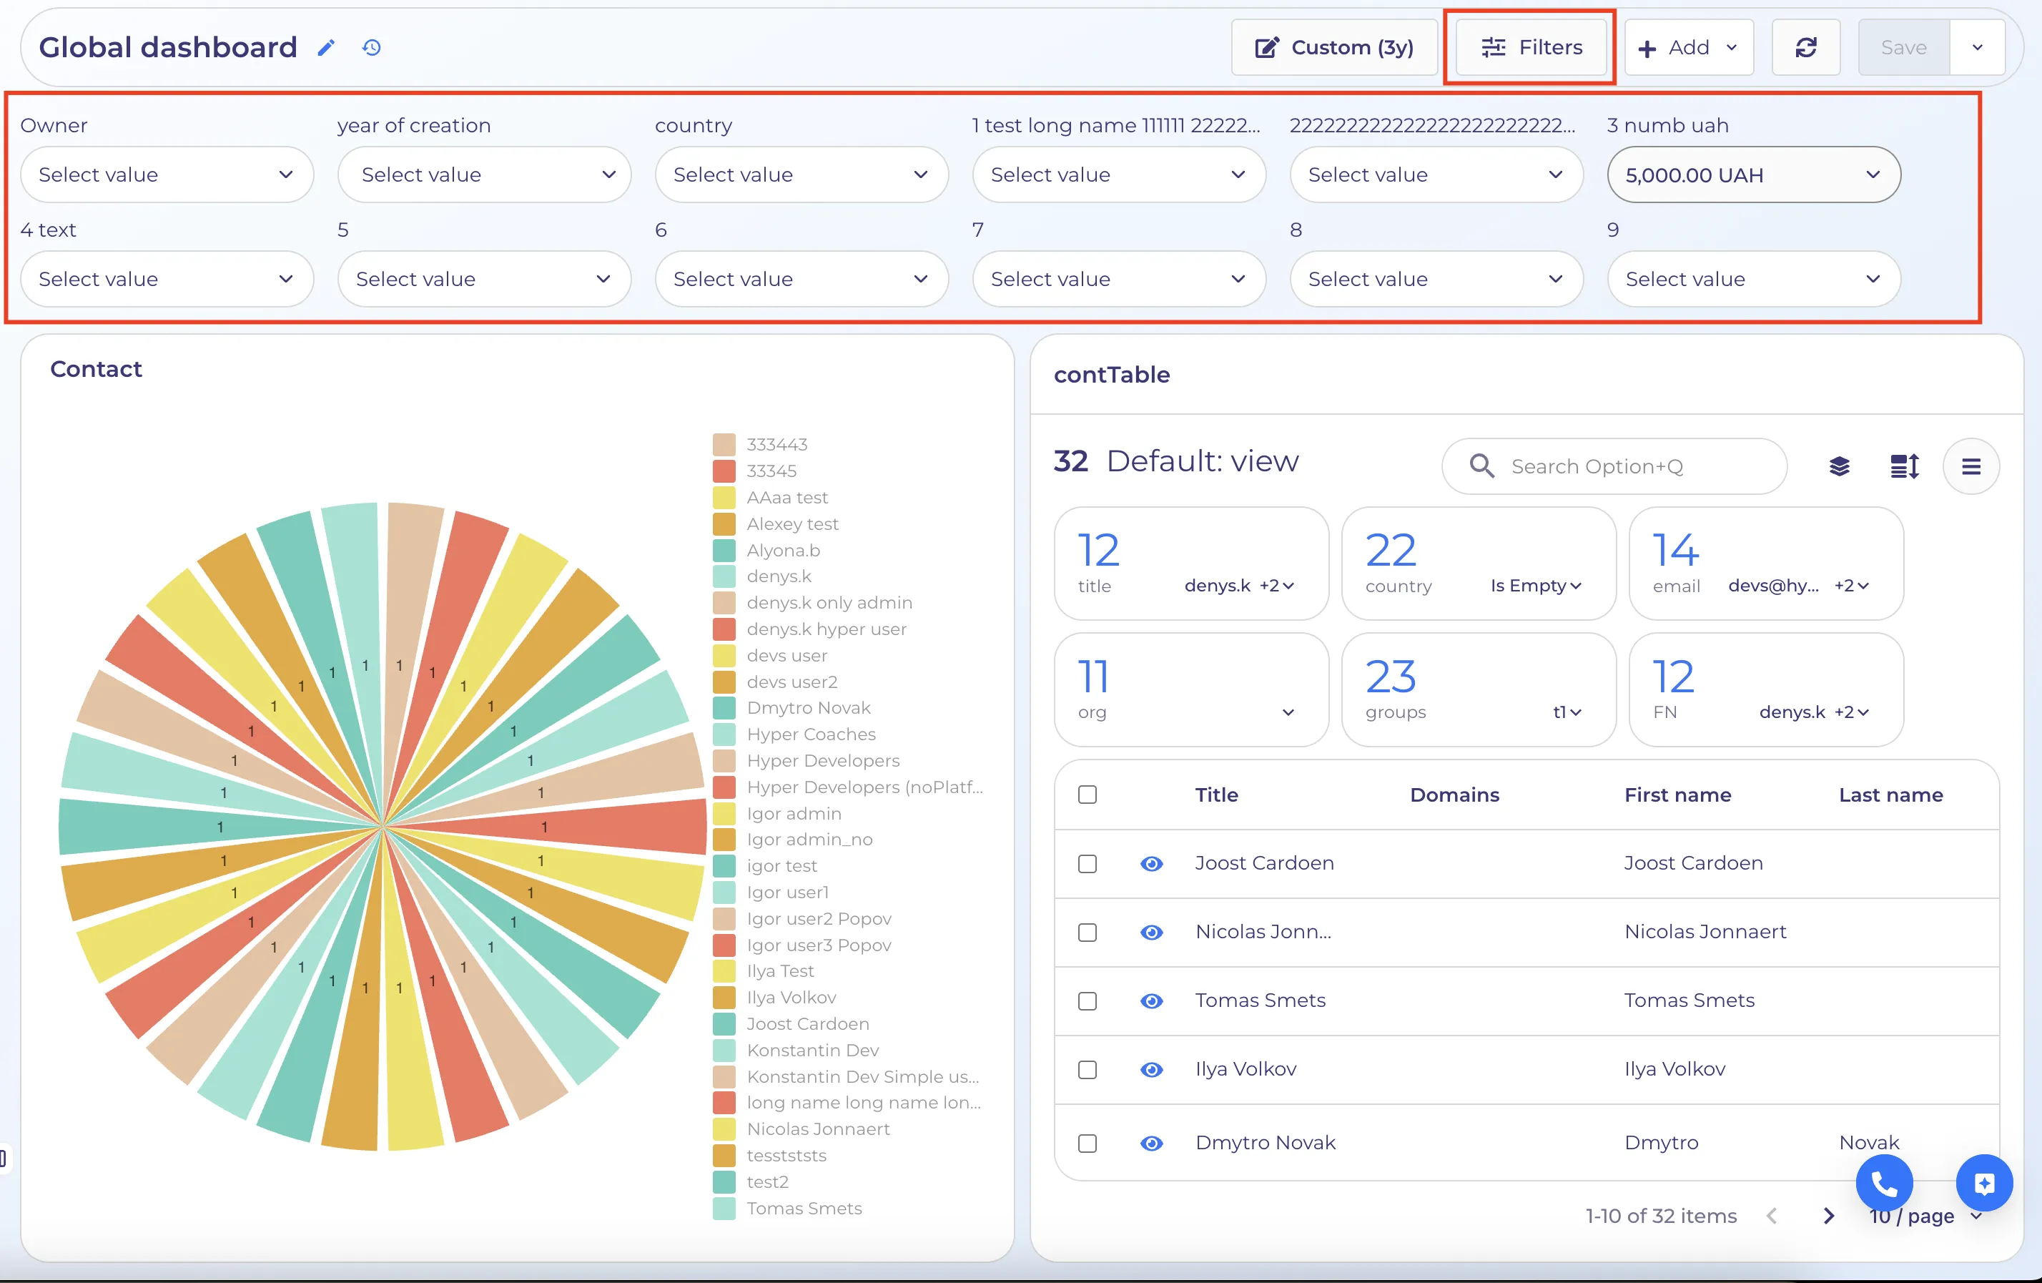Image resolution: width=2042 pixels, height=1283 pixels.
Task: Open sort settings icon in contTable
Action: (x=1905, y=466)
